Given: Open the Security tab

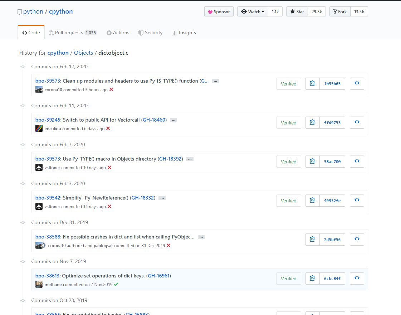Looking at the screenshot, I should (x=150, y=33).
